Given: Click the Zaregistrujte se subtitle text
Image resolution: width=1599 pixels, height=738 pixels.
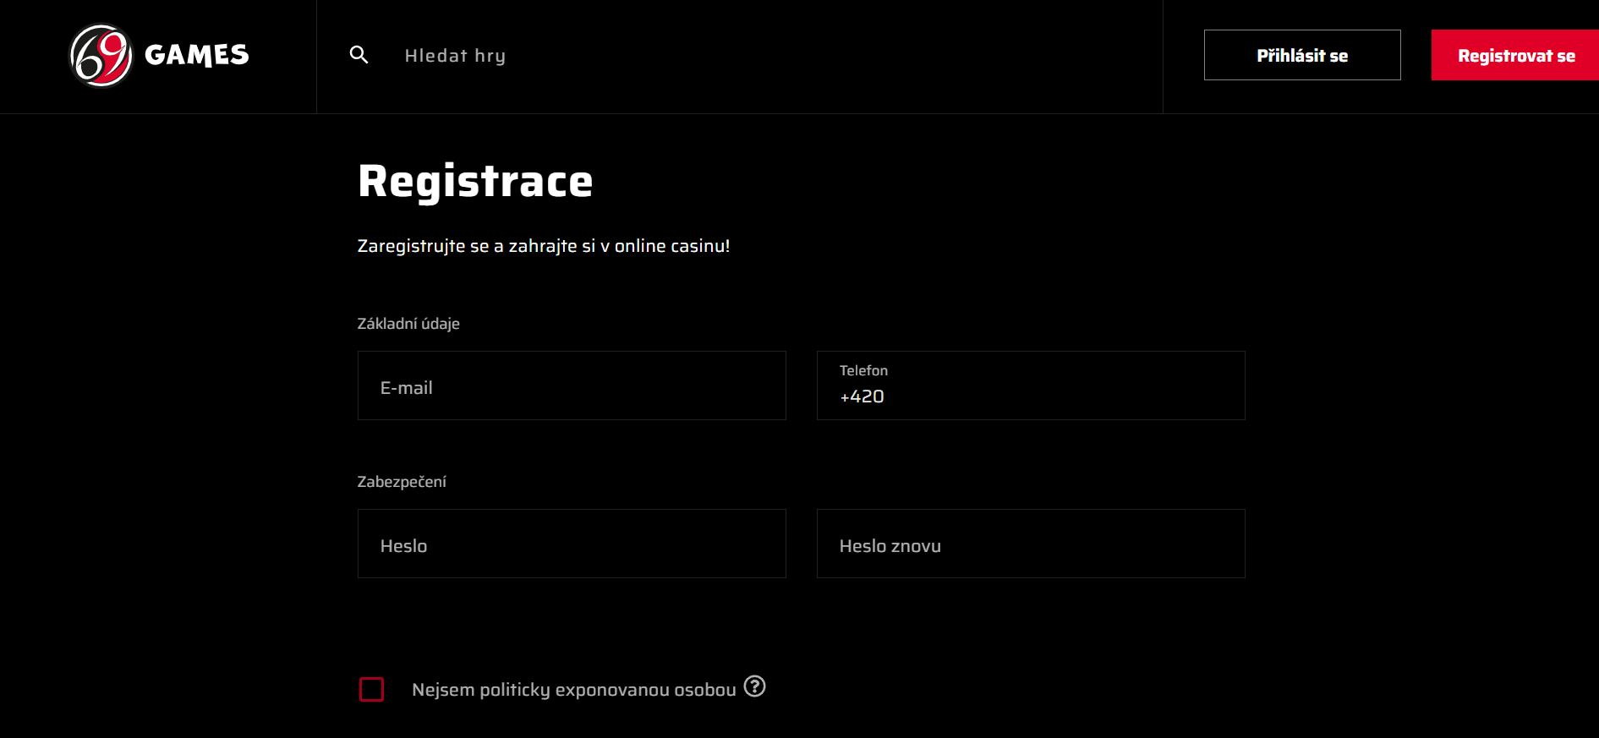Looking at the screenshot, I should pos(544,246).
